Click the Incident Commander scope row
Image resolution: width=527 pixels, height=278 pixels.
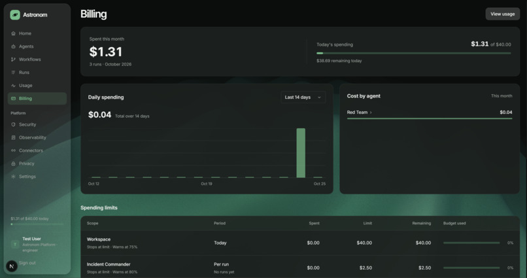(300, 268)
